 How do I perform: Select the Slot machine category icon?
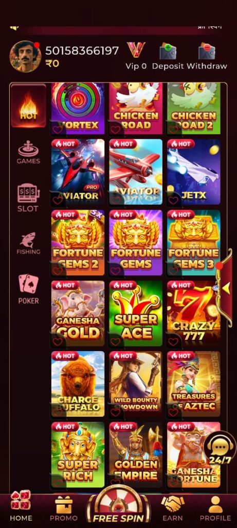pyautogui.click(x=28, y=193)
